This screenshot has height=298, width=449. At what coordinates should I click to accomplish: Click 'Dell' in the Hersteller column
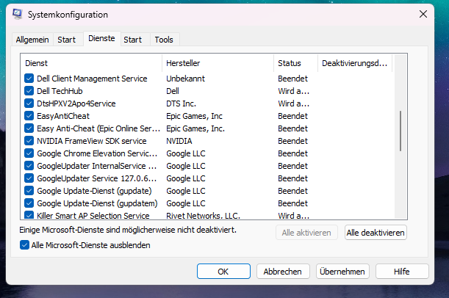point(173,91)
